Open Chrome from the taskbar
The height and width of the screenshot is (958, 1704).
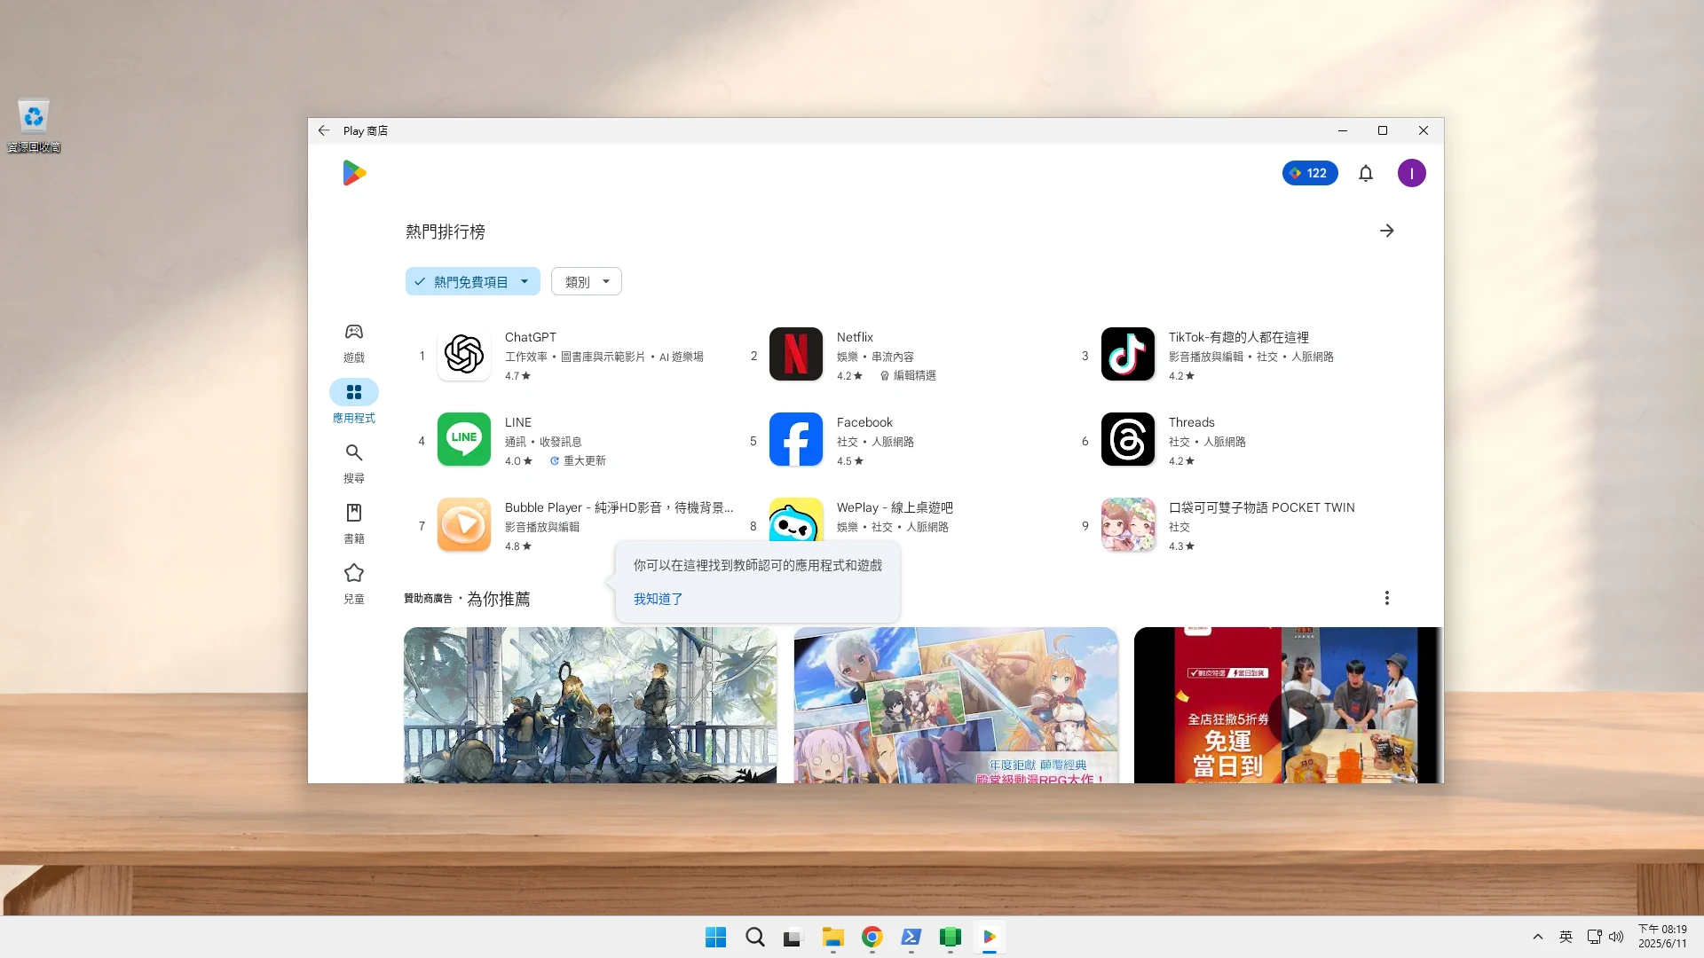click(872, 937)
